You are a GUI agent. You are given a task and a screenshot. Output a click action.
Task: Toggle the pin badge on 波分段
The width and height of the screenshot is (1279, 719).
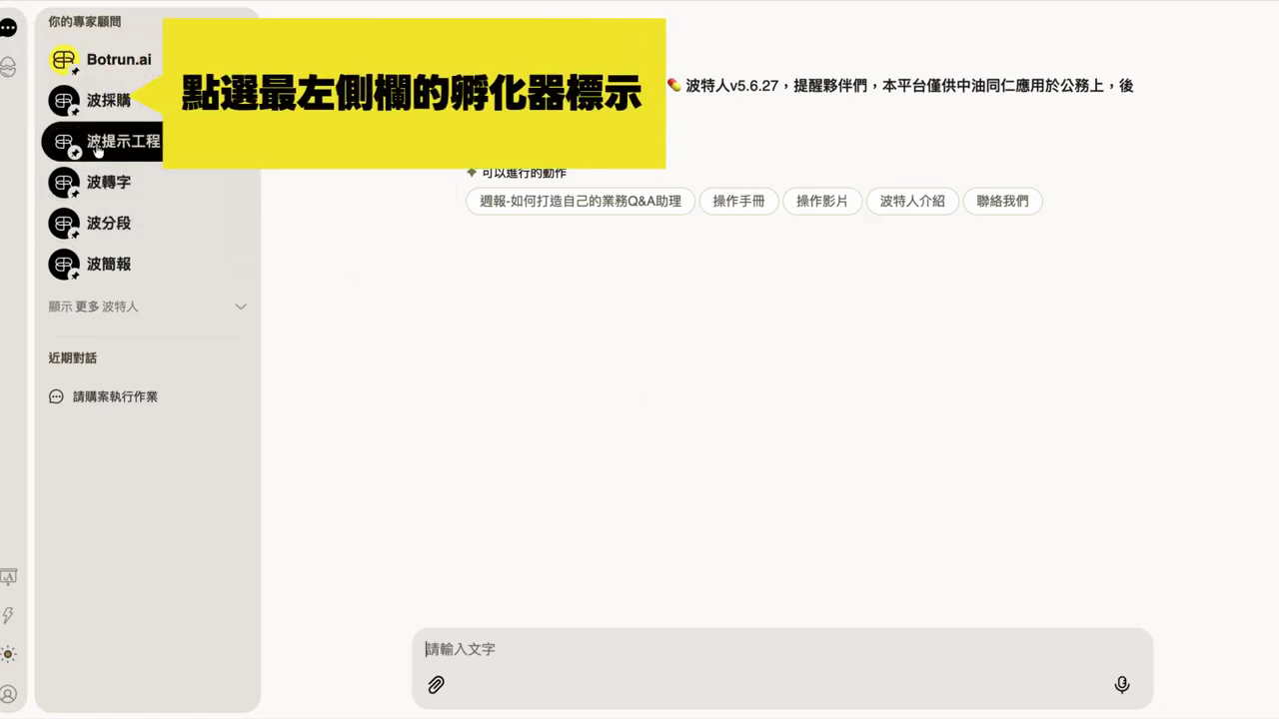point(75,235)
